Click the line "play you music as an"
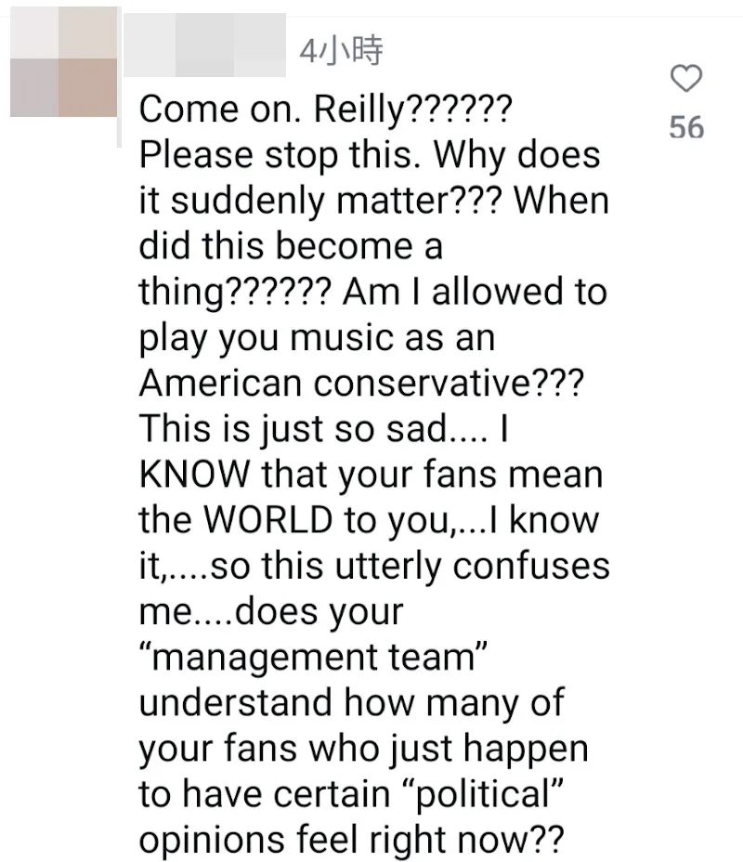 (317, 337)
